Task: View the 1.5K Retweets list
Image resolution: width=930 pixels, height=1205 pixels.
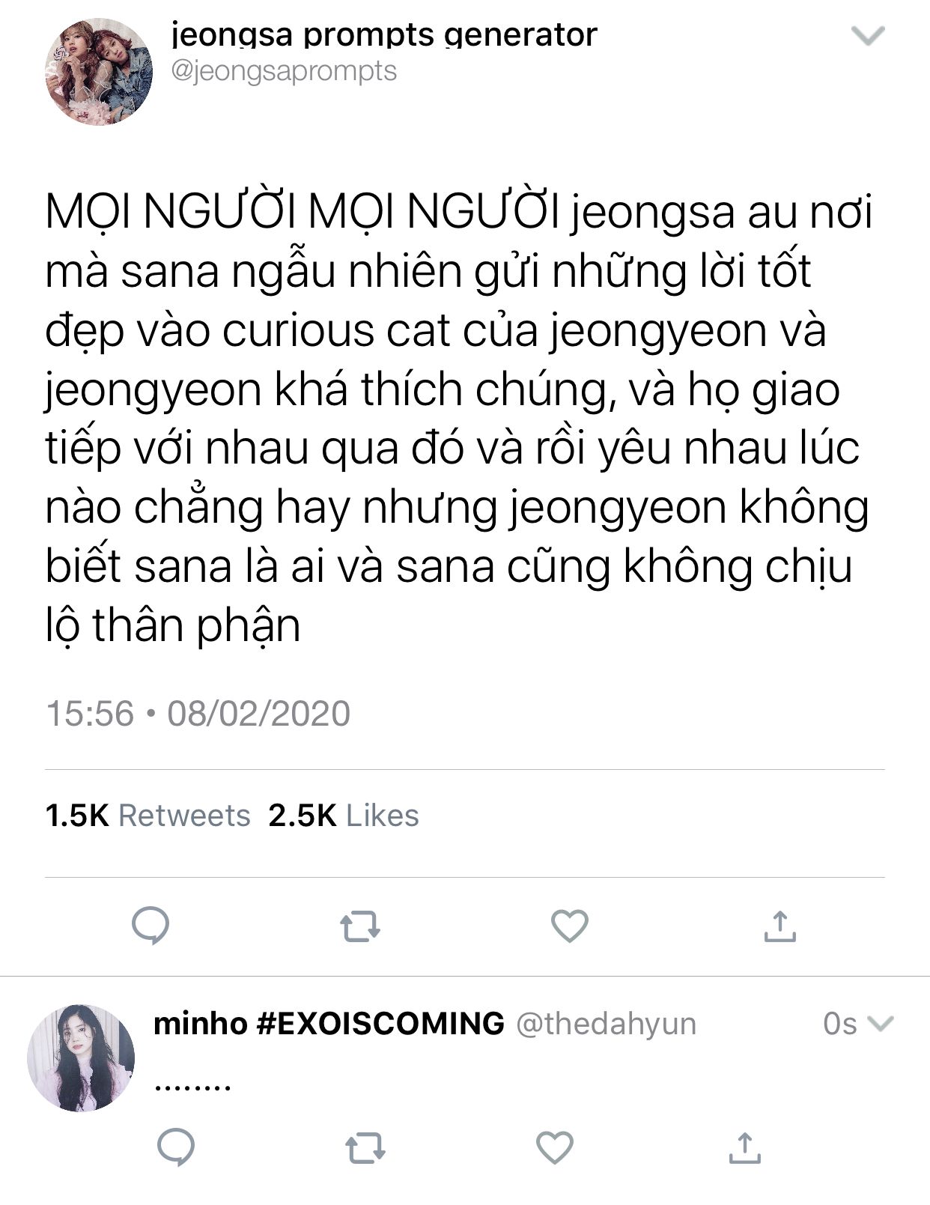Action: [x=148, y=816]
